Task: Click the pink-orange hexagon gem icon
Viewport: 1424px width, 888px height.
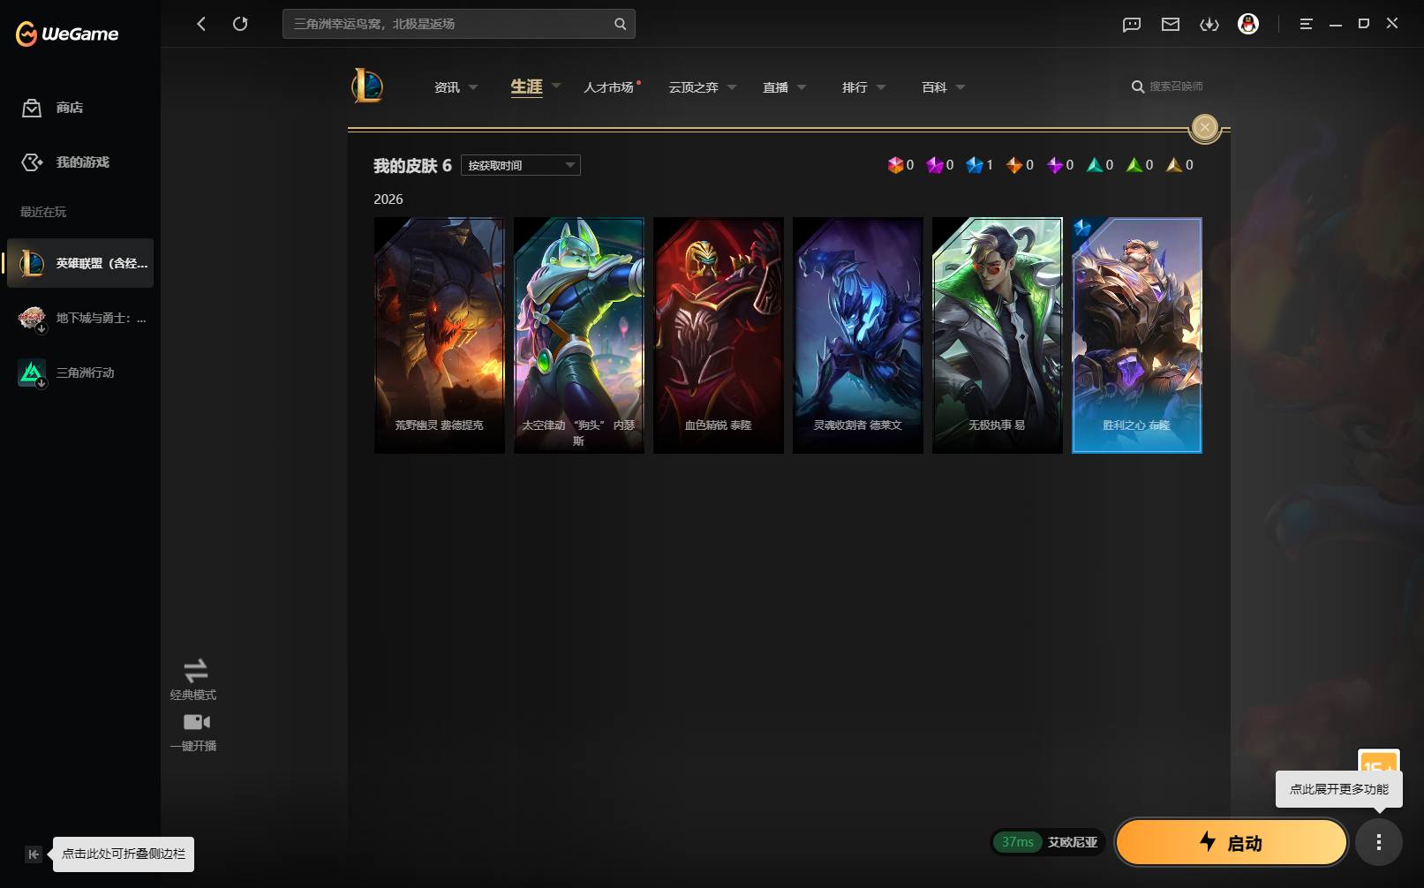Action: (x=895, y=165)
